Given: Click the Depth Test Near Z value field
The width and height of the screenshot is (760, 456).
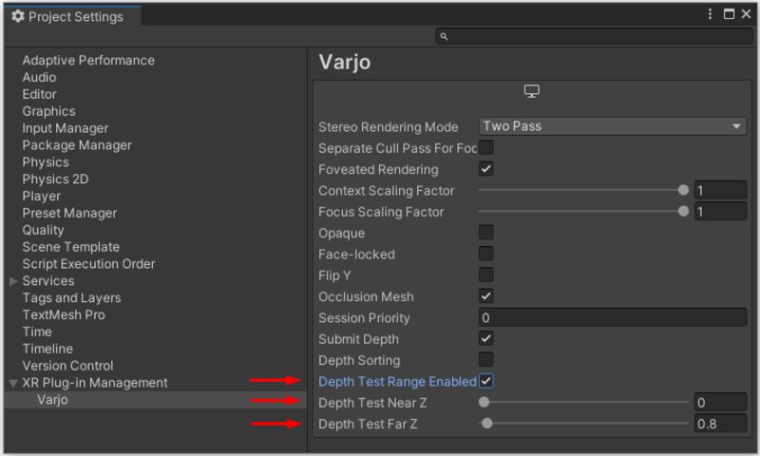Looking at the screenshot, I should pos(720,403).
